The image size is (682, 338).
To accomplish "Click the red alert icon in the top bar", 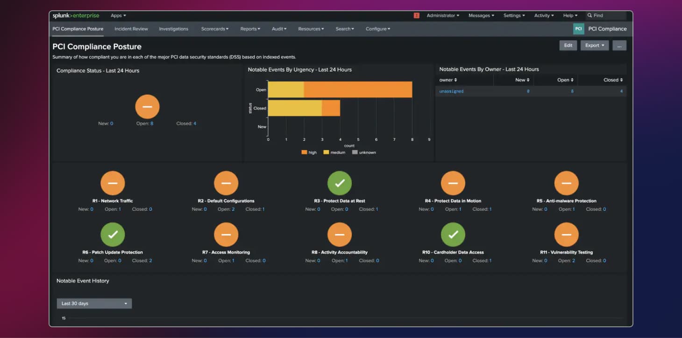I will click(x=416, y=15).
